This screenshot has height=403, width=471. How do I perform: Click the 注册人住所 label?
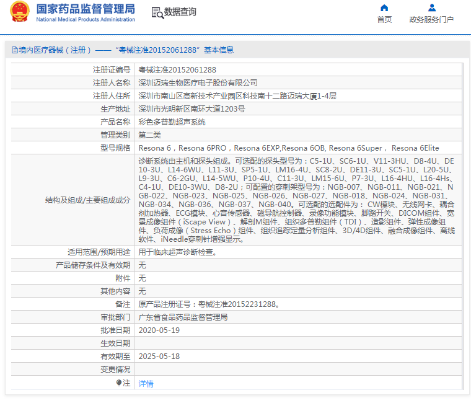pyautogui.click(x=112, y=96)
